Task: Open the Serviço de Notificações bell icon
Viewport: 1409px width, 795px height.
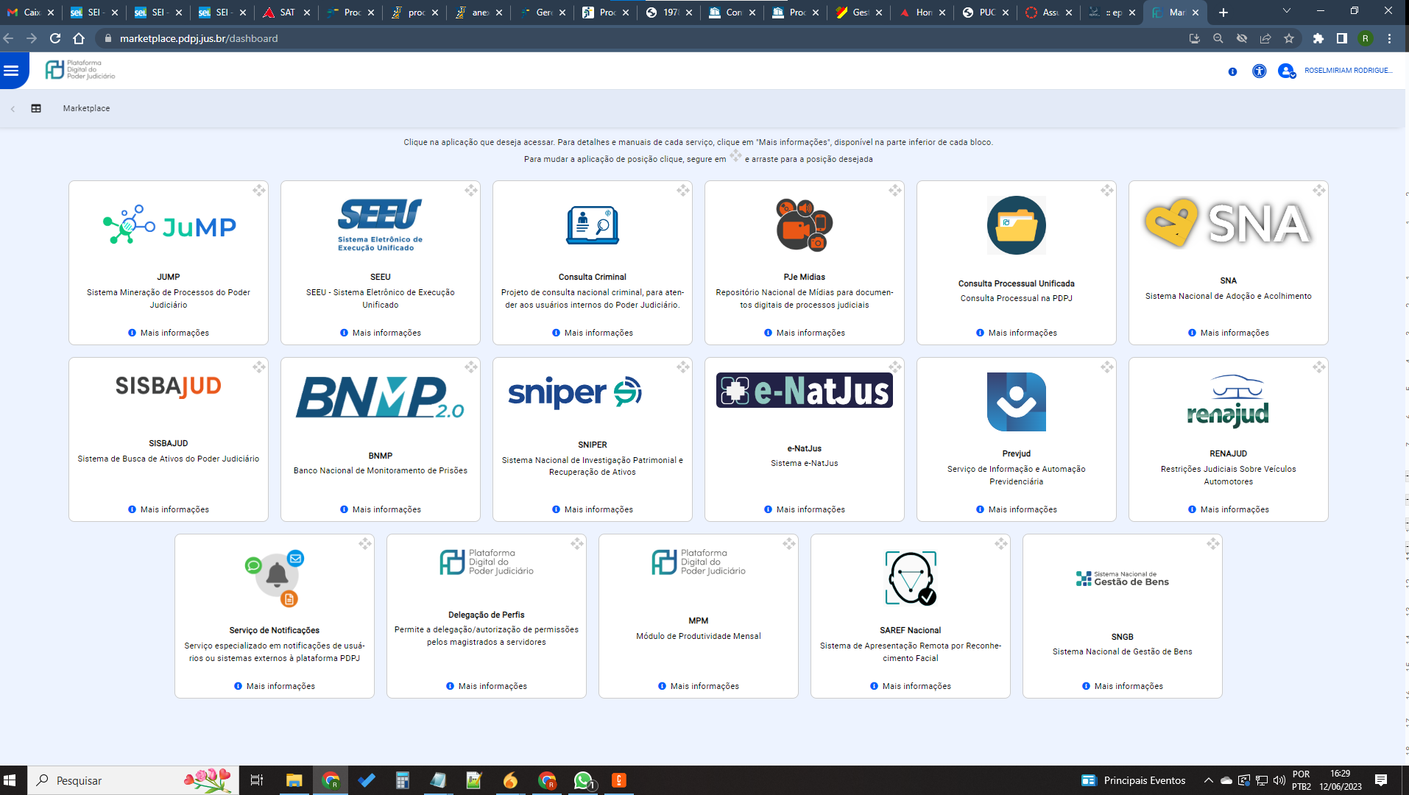Action: click(x=275, y=578)
